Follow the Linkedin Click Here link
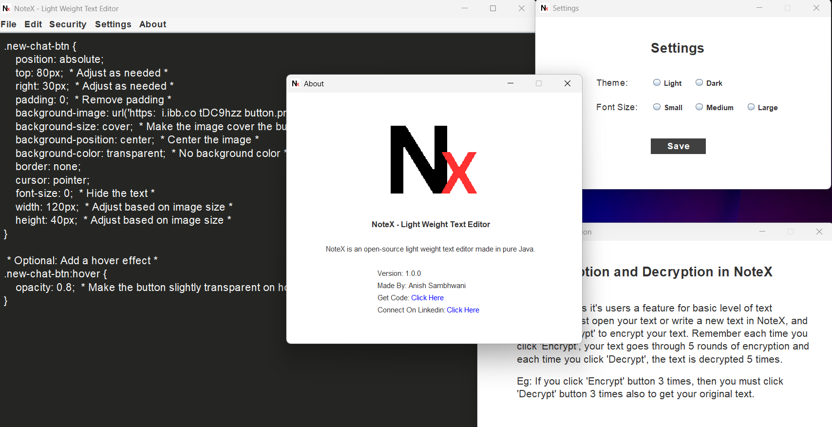The width and height of the screenshot is (832, 427). click(463, 310)
